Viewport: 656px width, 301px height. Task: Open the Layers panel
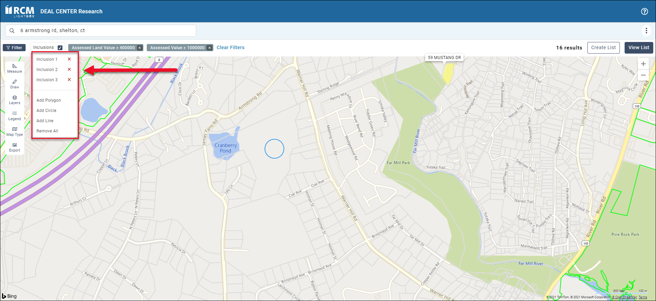[x=15, y=100]
